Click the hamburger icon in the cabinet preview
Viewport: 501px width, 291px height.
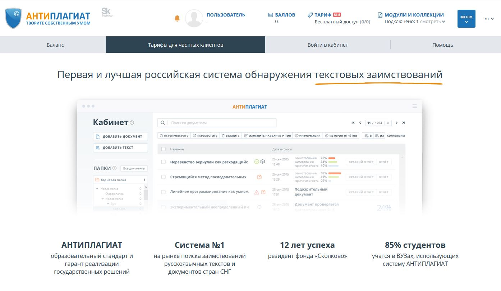415,106
